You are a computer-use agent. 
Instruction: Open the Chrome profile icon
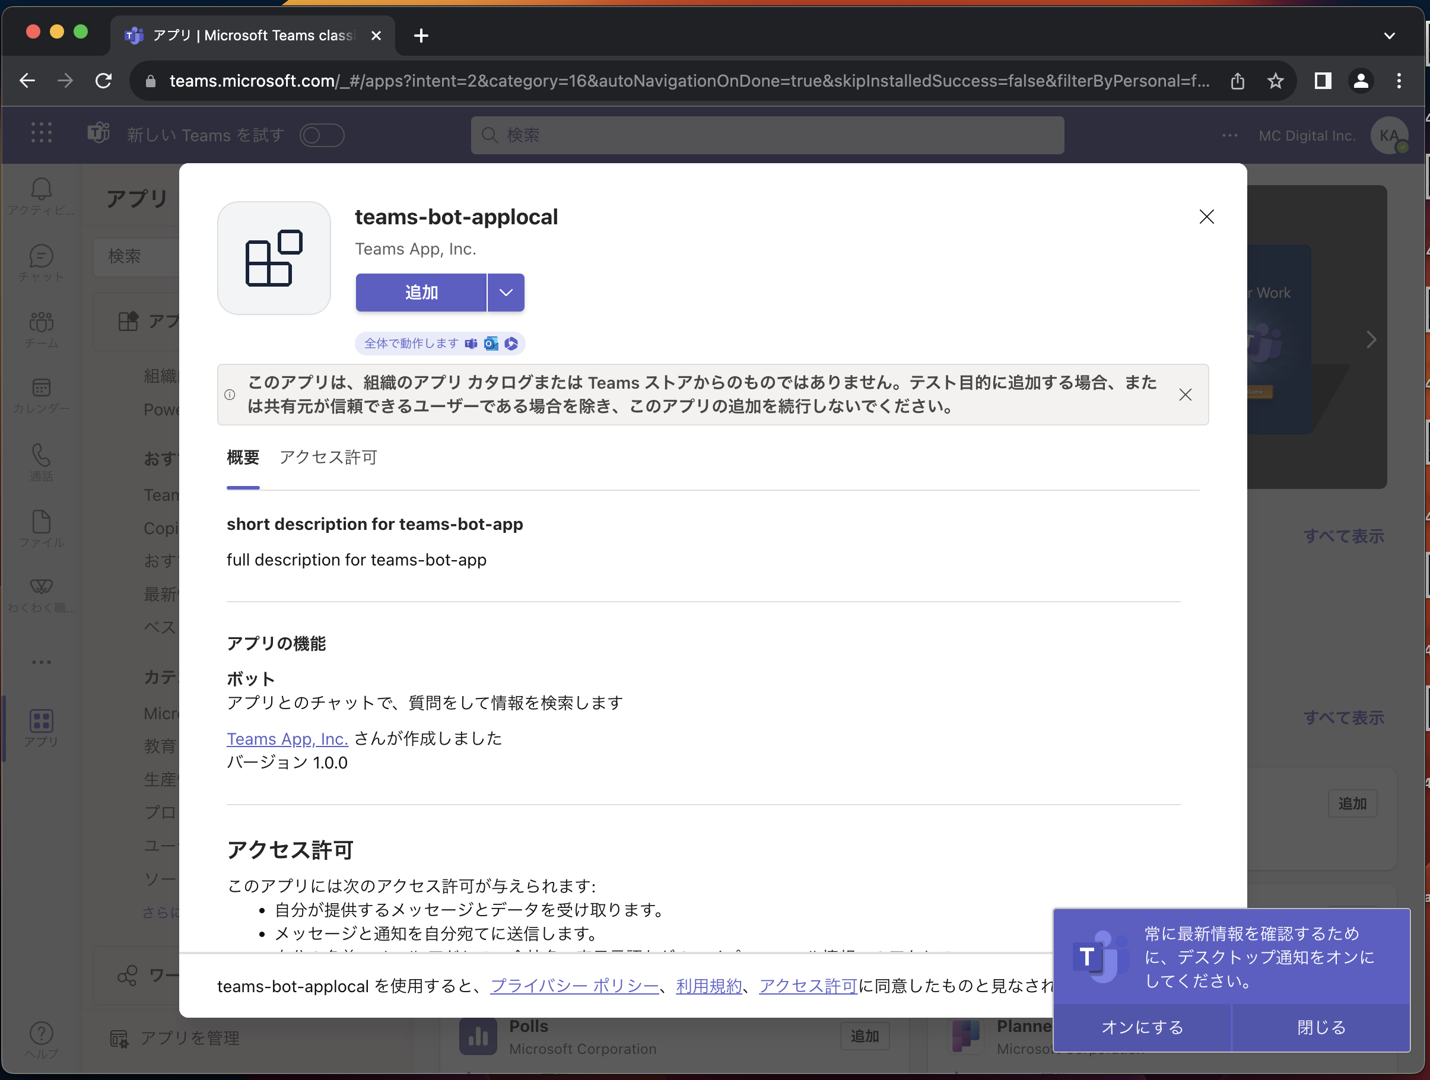1361,81
